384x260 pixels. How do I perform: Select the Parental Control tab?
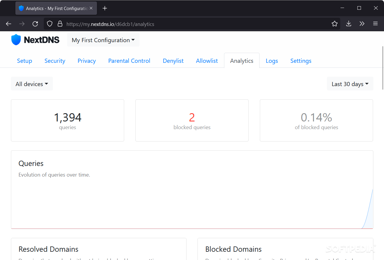pos(129,61)
